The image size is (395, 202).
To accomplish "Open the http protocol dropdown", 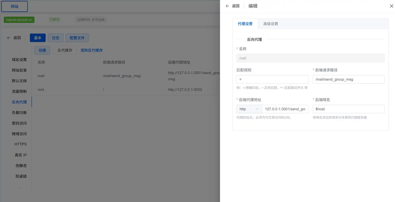I will 249,109.
